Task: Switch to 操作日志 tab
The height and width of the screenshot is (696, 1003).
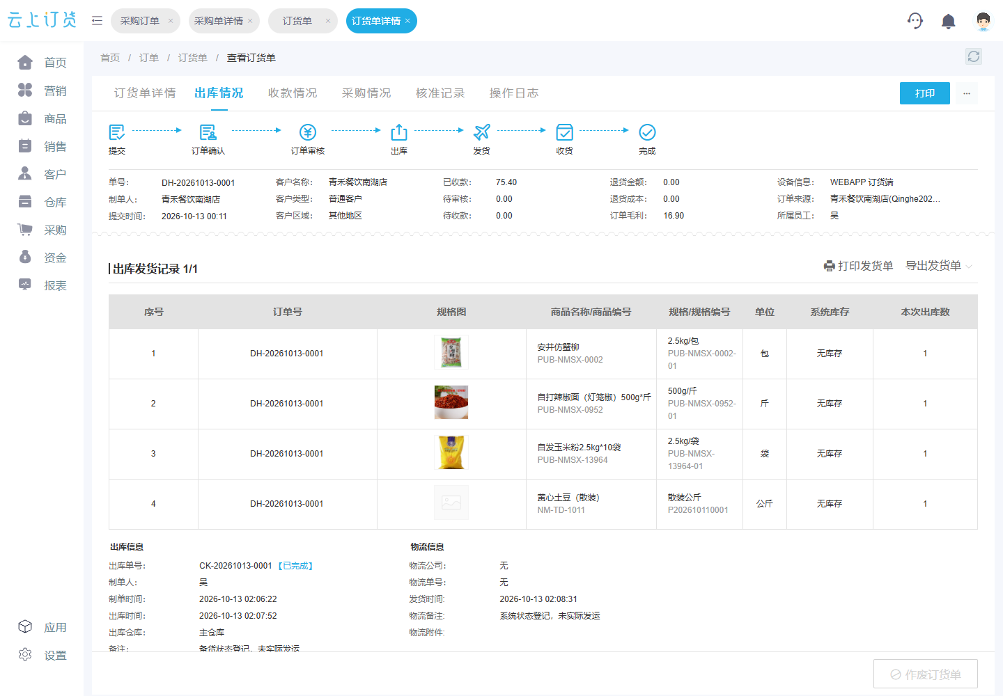Action: (x=514, y=93)
